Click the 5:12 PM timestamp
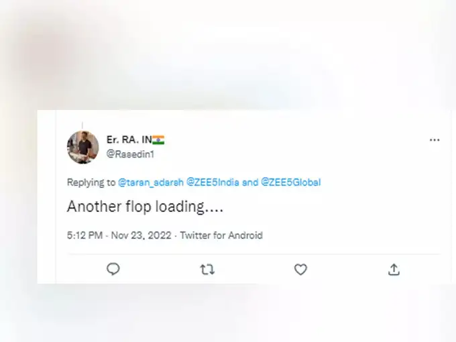This screenshot has height=342, width=456. 84,235
